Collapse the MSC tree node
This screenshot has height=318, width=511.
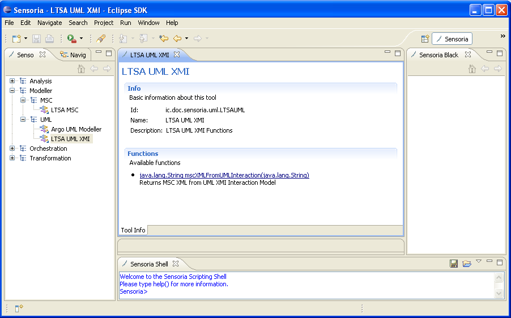point(23,100)
